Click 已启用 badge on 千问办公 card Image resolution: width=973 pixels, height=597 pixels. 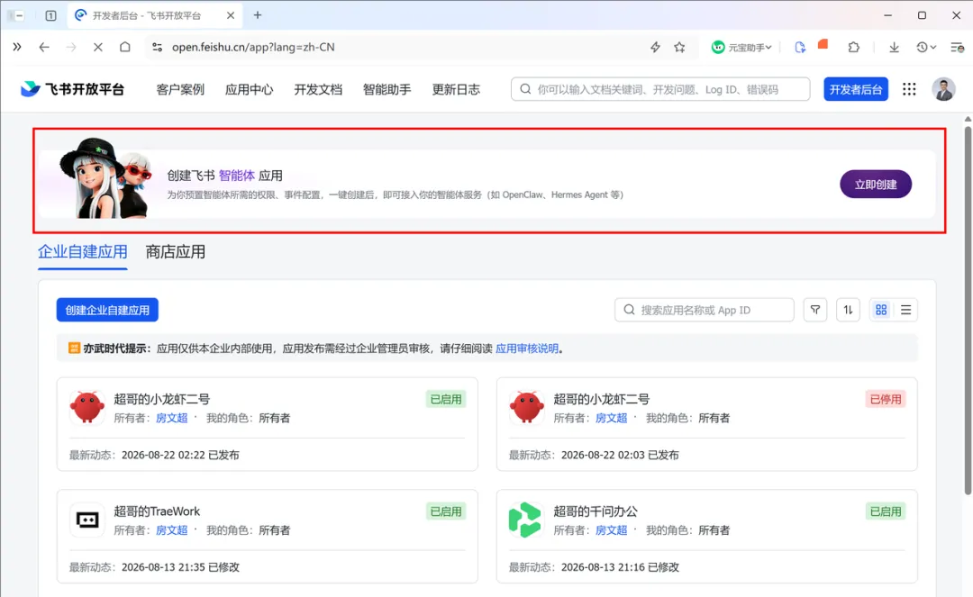click(886, 511)
